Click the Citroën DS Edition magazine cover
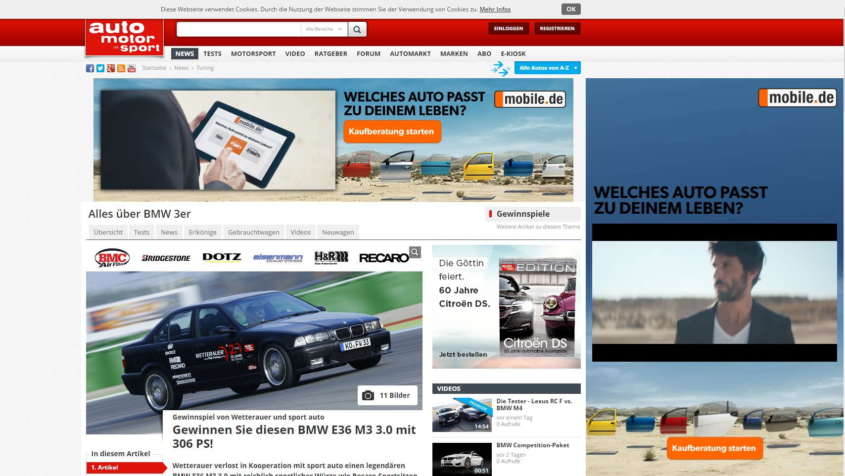This screenshot has width=845, height=476. click(x=537, y=307)
